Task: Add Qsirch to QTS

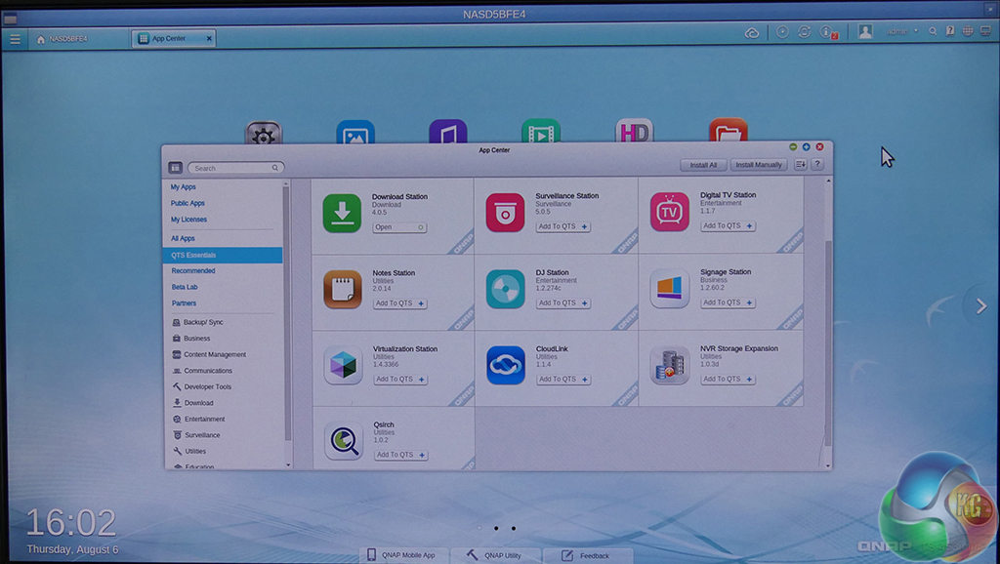Action: coord(400,455)
